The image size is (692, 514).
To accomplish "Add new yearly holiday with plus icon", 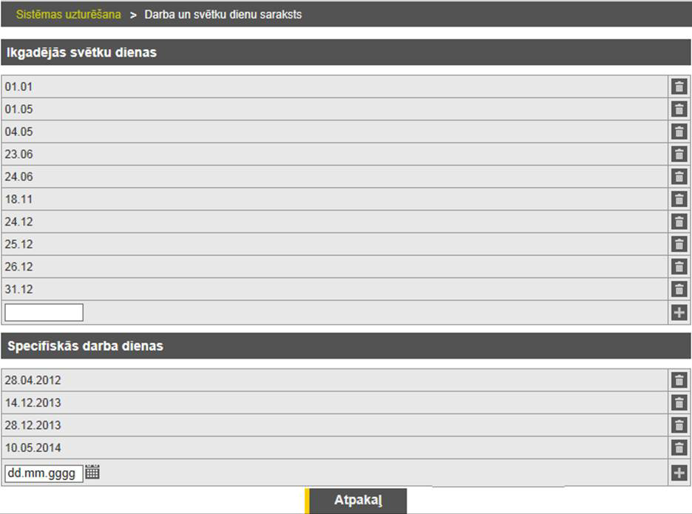I will [679, 312].
